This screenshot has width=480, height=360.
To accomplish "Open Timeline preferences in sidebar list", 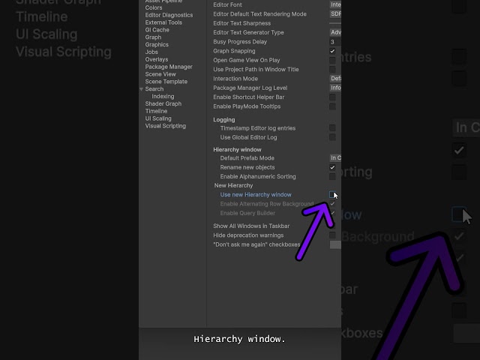I will click(x=156, y=111).
